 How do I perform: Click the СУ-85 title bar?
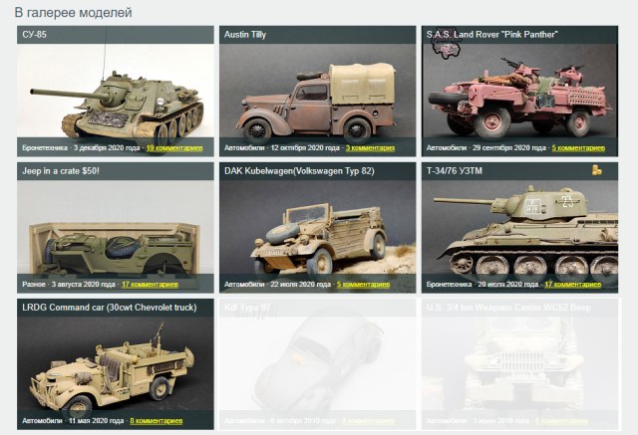pyautogui.click(x=116, y=35)
